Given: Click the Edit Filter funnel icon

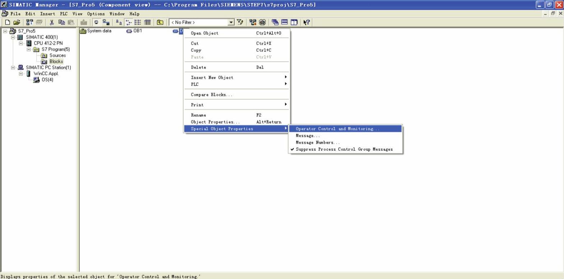Looking at the screenshot, I should point(240,22).
